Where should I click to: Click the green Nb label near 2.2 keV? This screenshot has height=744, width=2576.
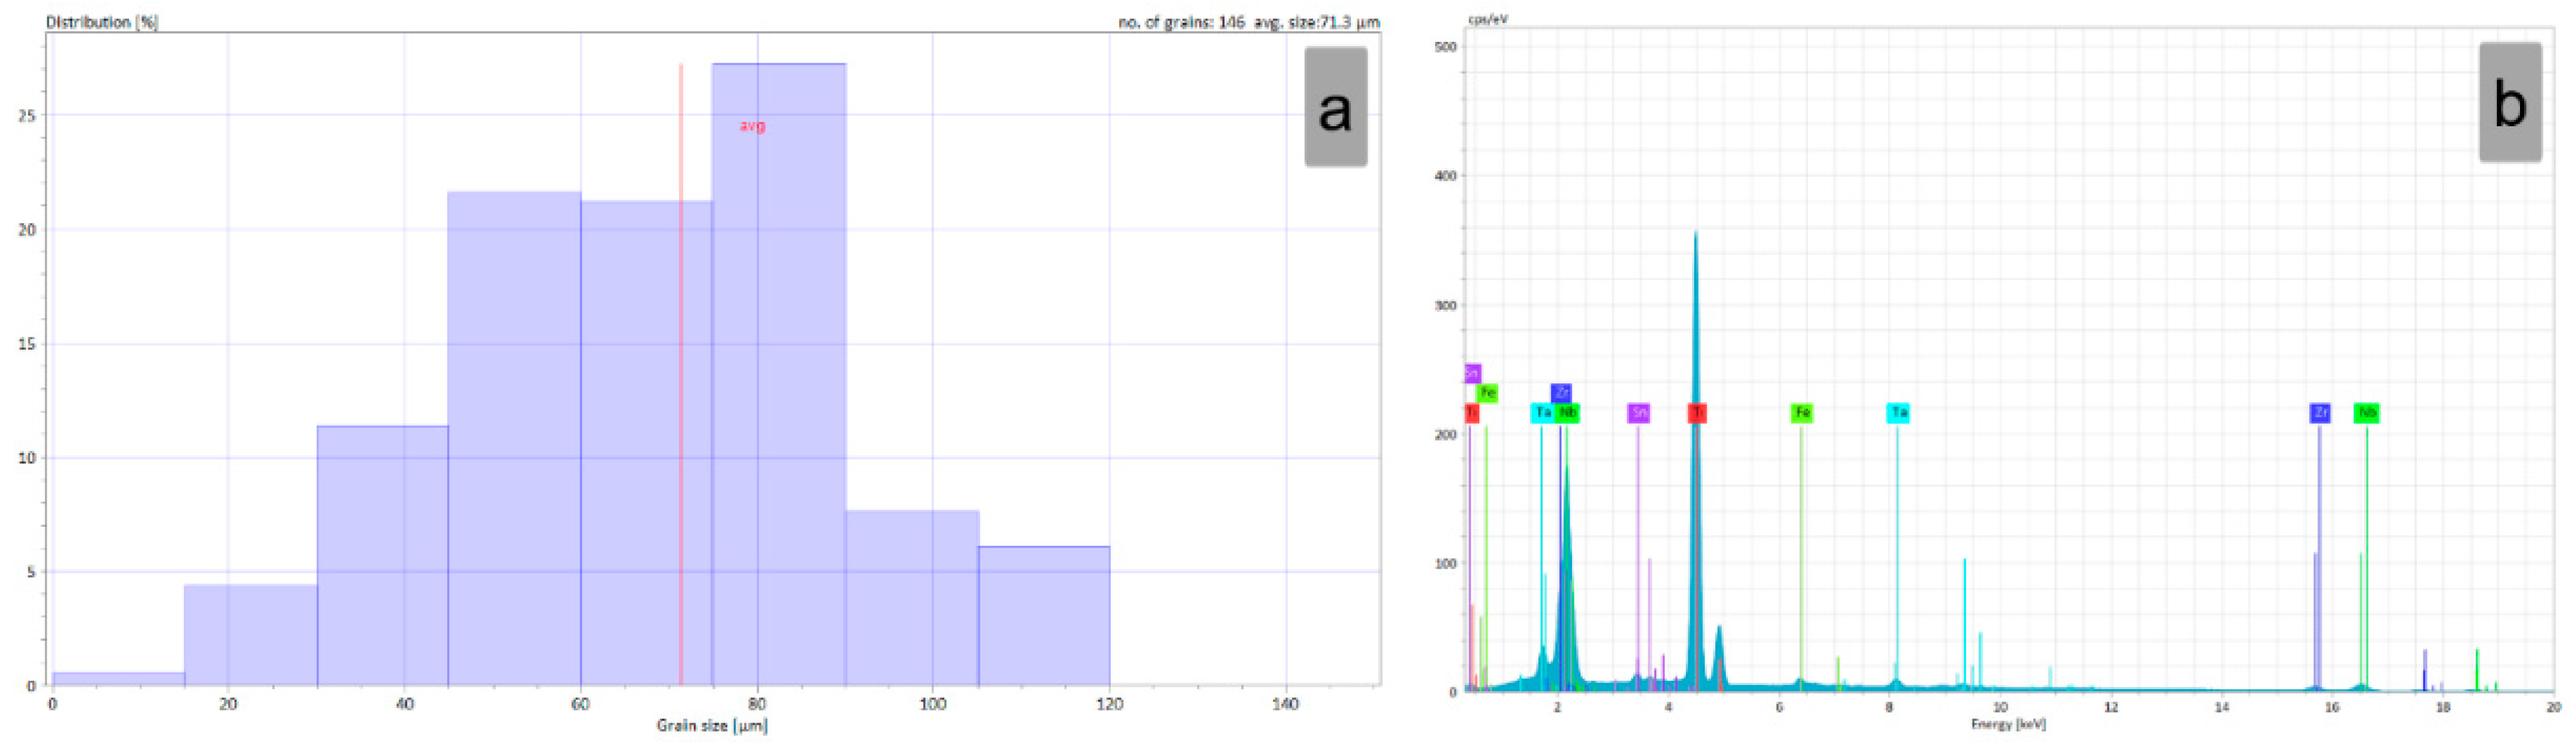[x=1568, y=413]
